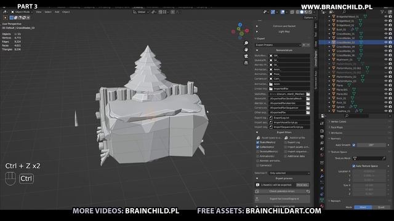Click mesh data icon of GrassBlades_01

click(x=361, y=34)
